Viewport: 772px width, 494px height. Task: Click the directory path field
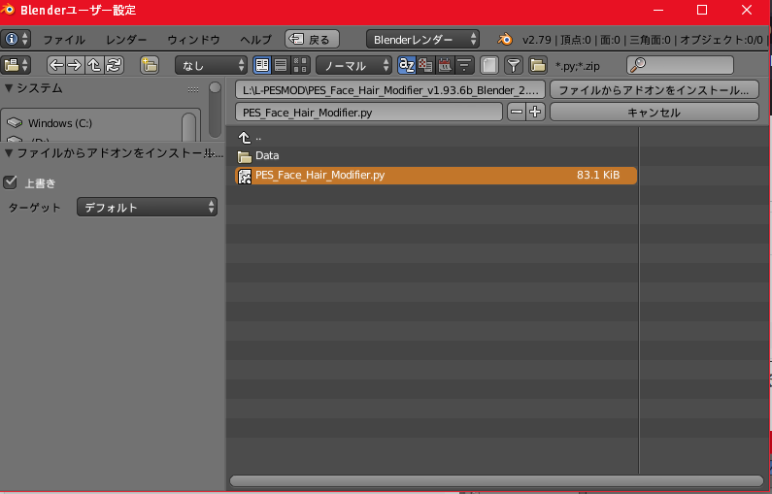pos(390,90)
